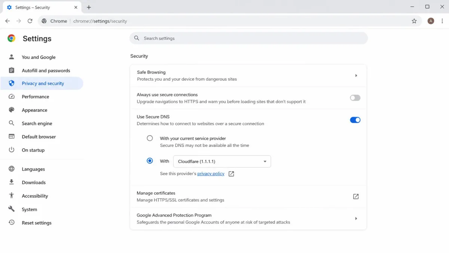
Task: Click the magnifier icon in Search settings
Action: 137,38
